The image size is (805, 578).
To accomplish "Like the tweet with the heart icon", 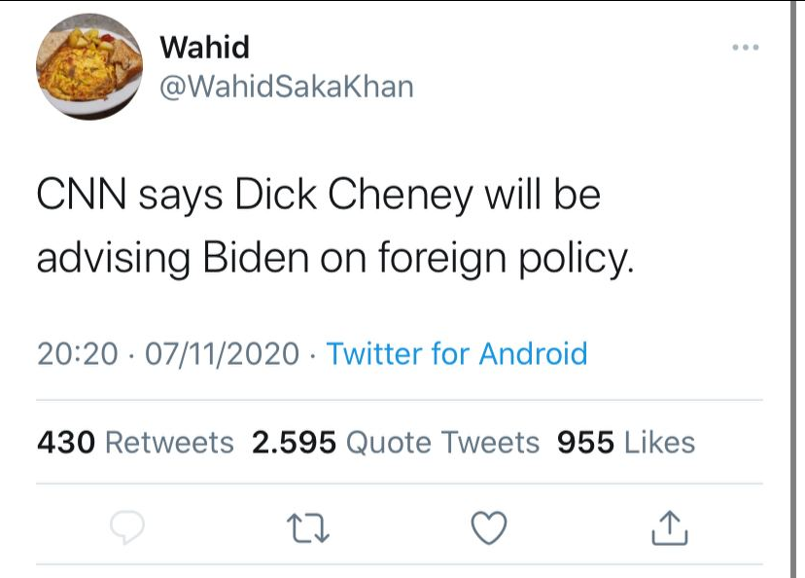I will (488, 526).
